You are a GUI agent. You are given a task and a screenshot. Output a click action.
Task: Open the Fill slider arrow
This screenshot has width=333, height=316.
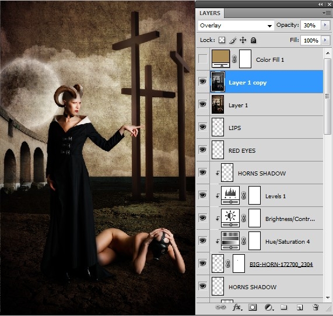coord(325,40)
